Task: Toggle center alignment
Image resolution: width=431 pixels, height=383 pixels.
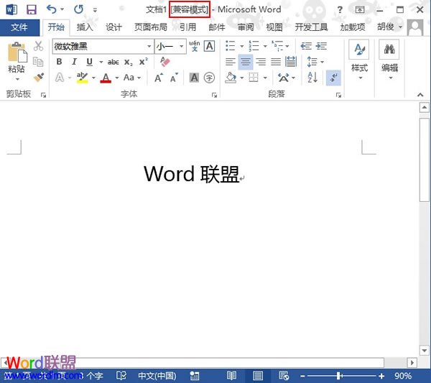Action: click(x=246, y=62)
